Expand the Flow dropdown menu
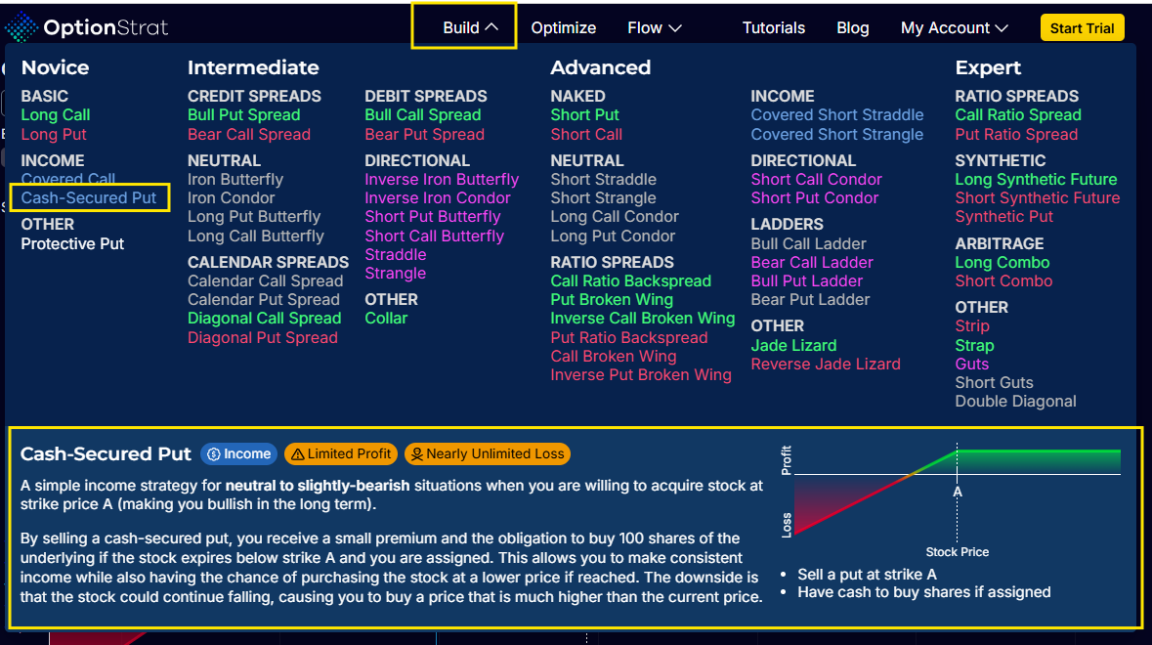 tap(655, 28)
